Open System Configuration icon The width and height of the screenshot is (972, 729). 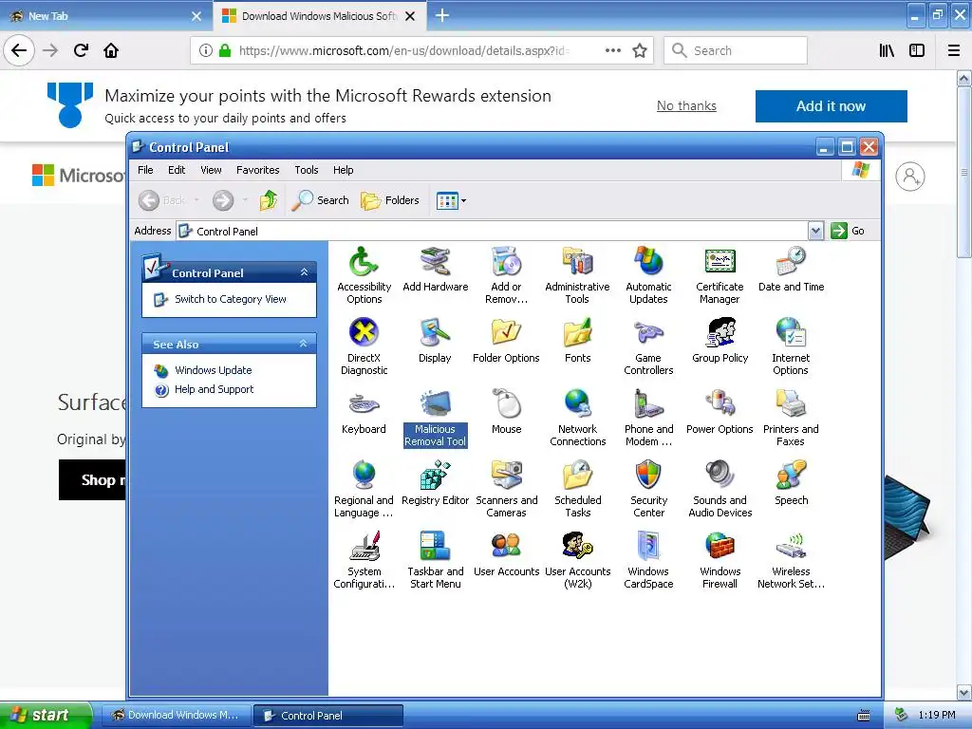point(364,560)
